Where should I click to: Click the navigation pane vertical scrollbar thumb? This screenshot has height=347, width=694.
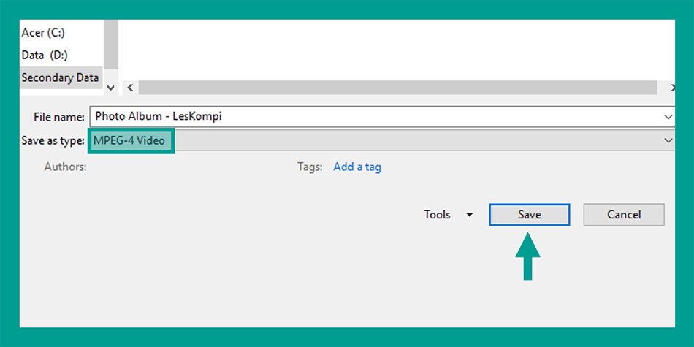(110, 45)
